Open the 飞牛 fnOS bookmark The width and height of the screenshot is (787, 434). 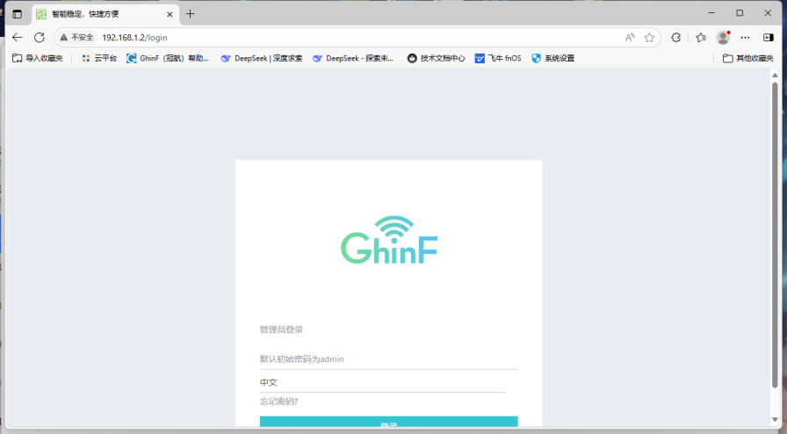pyautogui.click(x=498, y=58)
